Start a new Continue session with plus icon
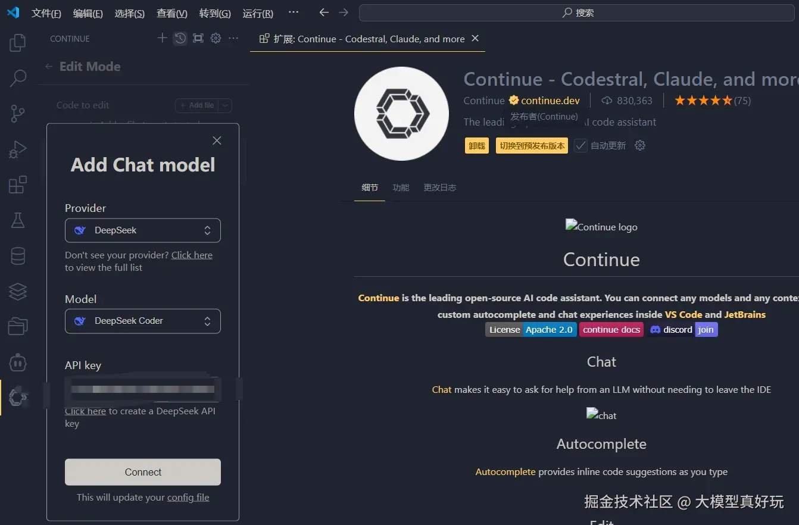The image size is (799, 525). click(162, 38)
